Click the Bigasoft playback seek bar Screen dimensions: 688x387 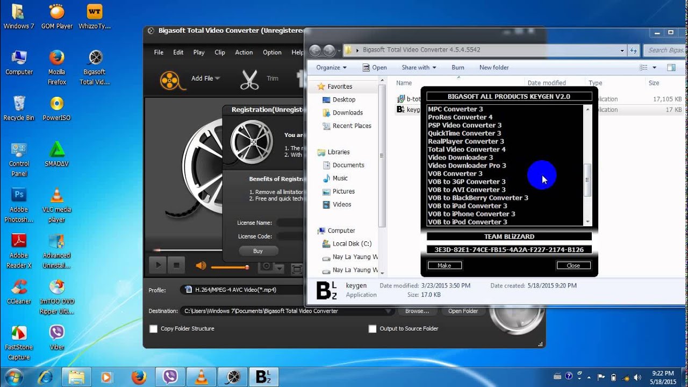228,250
